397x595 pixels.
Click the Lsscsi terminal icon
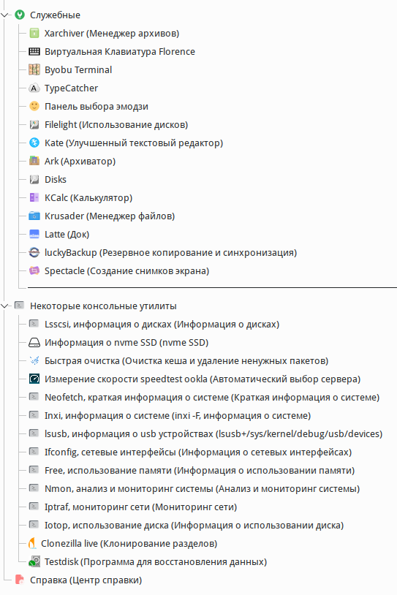click(x=34, y=324)
